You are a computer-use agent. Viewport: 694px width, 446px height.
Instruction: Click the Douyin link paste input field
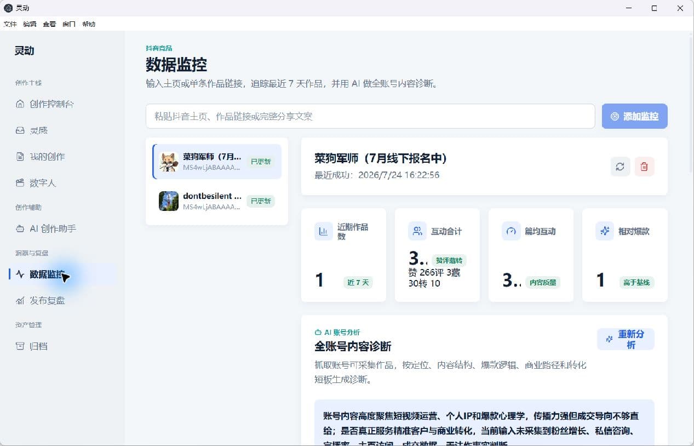coord(370,116)
